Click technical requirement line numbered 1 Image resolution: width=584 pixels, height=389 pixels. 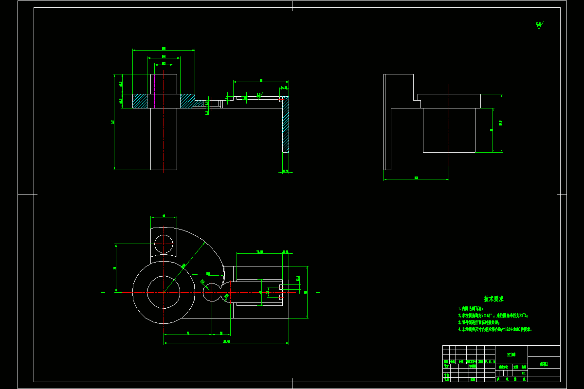coord(470,308)
